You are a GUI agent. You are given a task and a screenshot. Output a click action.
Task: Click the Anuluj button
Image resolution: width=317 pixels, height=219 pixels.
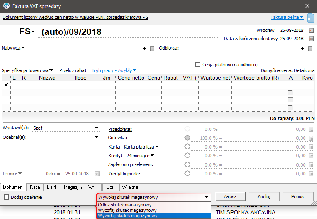coord(264,196)
